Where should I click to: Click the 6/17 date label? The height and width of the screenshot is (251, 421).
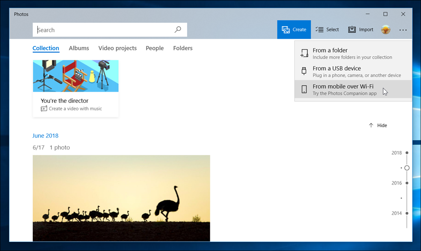pyautogui.click(x=39, y=148)
